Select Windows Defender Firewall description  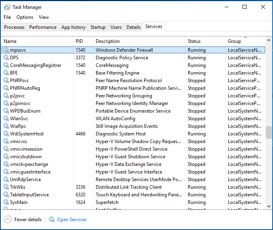coord(124,50)
